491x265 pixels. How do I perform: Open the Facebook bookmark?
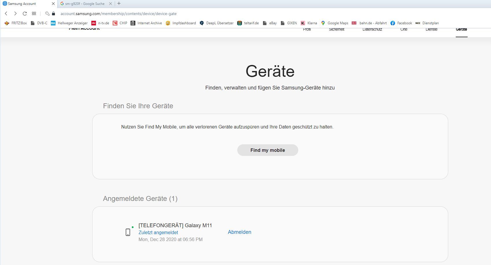point(401,23)
